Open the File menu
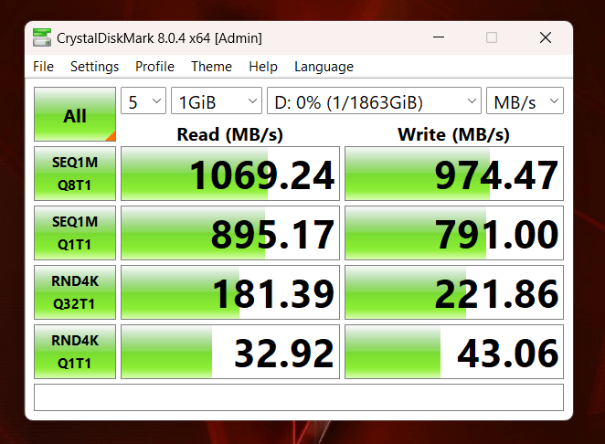 [x=43, y=67]
